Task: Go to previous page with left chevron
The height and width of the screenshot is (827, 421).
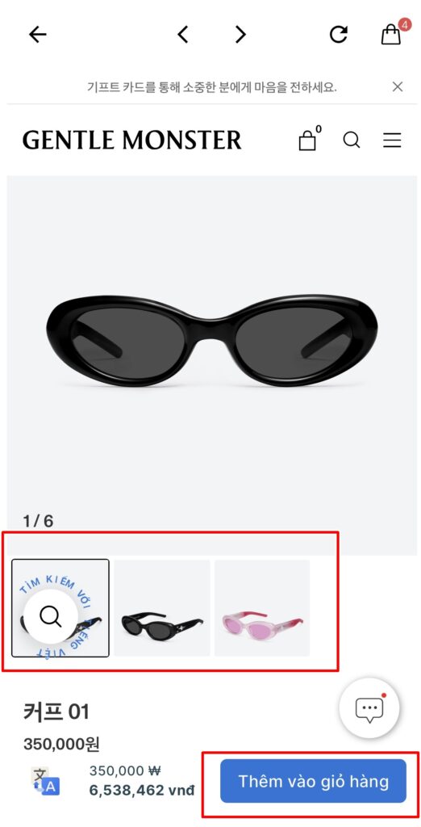Action: (182, 35)
